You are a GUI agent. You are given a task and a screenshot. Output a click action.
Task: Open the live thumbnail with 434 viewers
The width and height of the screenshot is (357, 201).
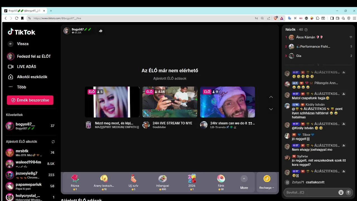[x=170, y=102]
